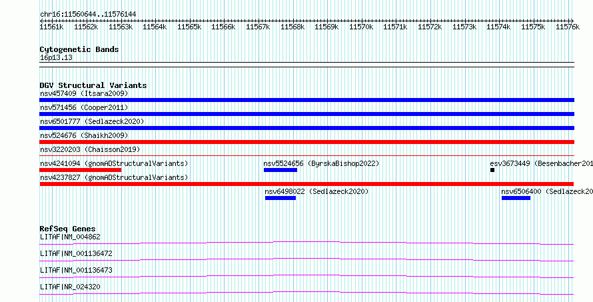Click the nsv524676 (Shaikh2009) red bar
The height and width of the screenshot is (302, 593).
(306, 142)
